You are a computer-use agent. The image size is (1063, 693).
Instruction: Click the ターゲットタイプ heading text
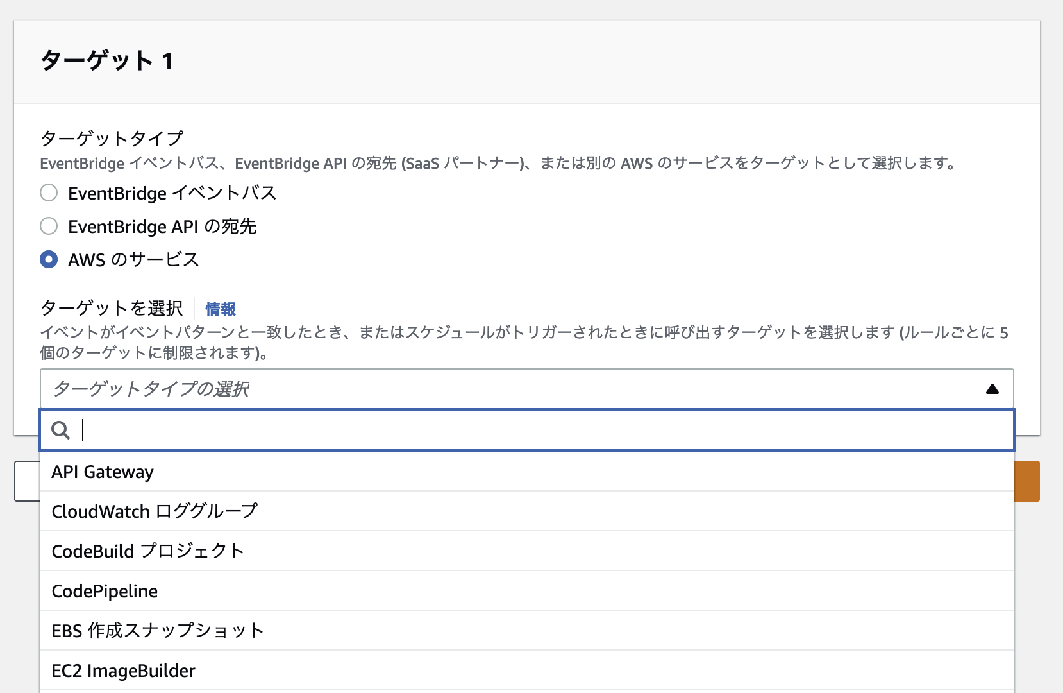pos(111,137)
